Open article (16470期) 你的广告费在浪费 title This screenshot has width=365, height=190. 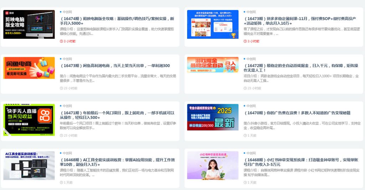[297, 113]
